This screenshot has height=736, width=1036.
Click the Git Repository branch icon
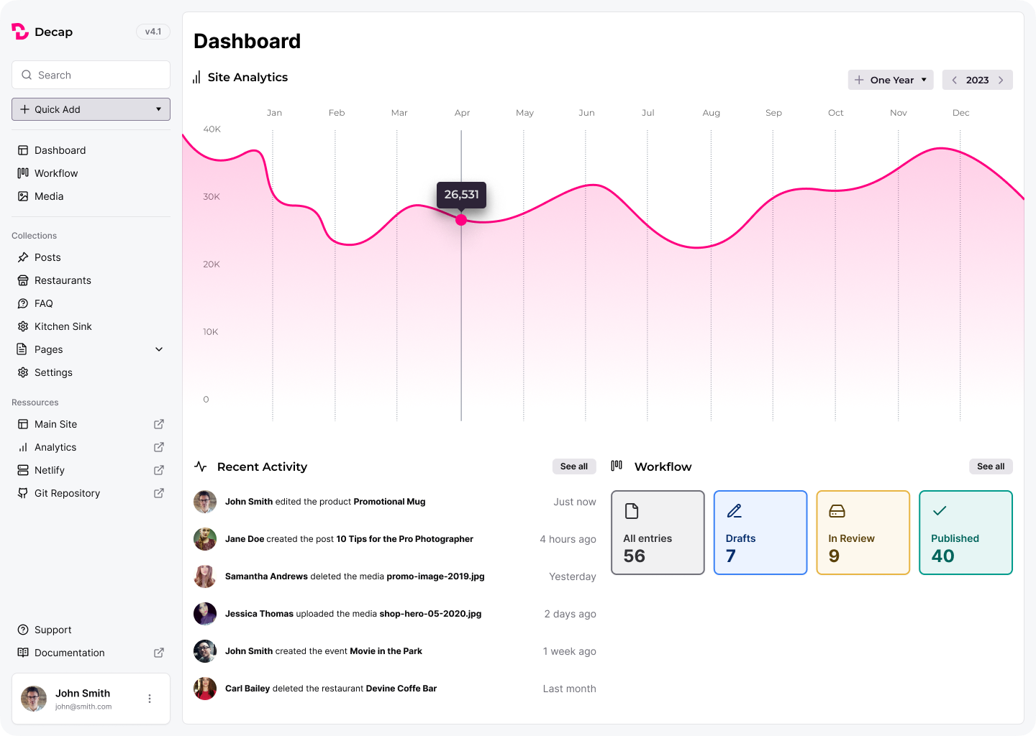coord(23,493)
